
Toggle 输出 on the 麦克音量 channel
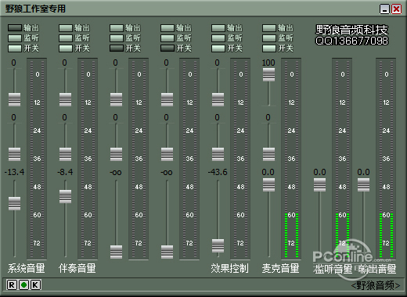click(x=269, y=28)
